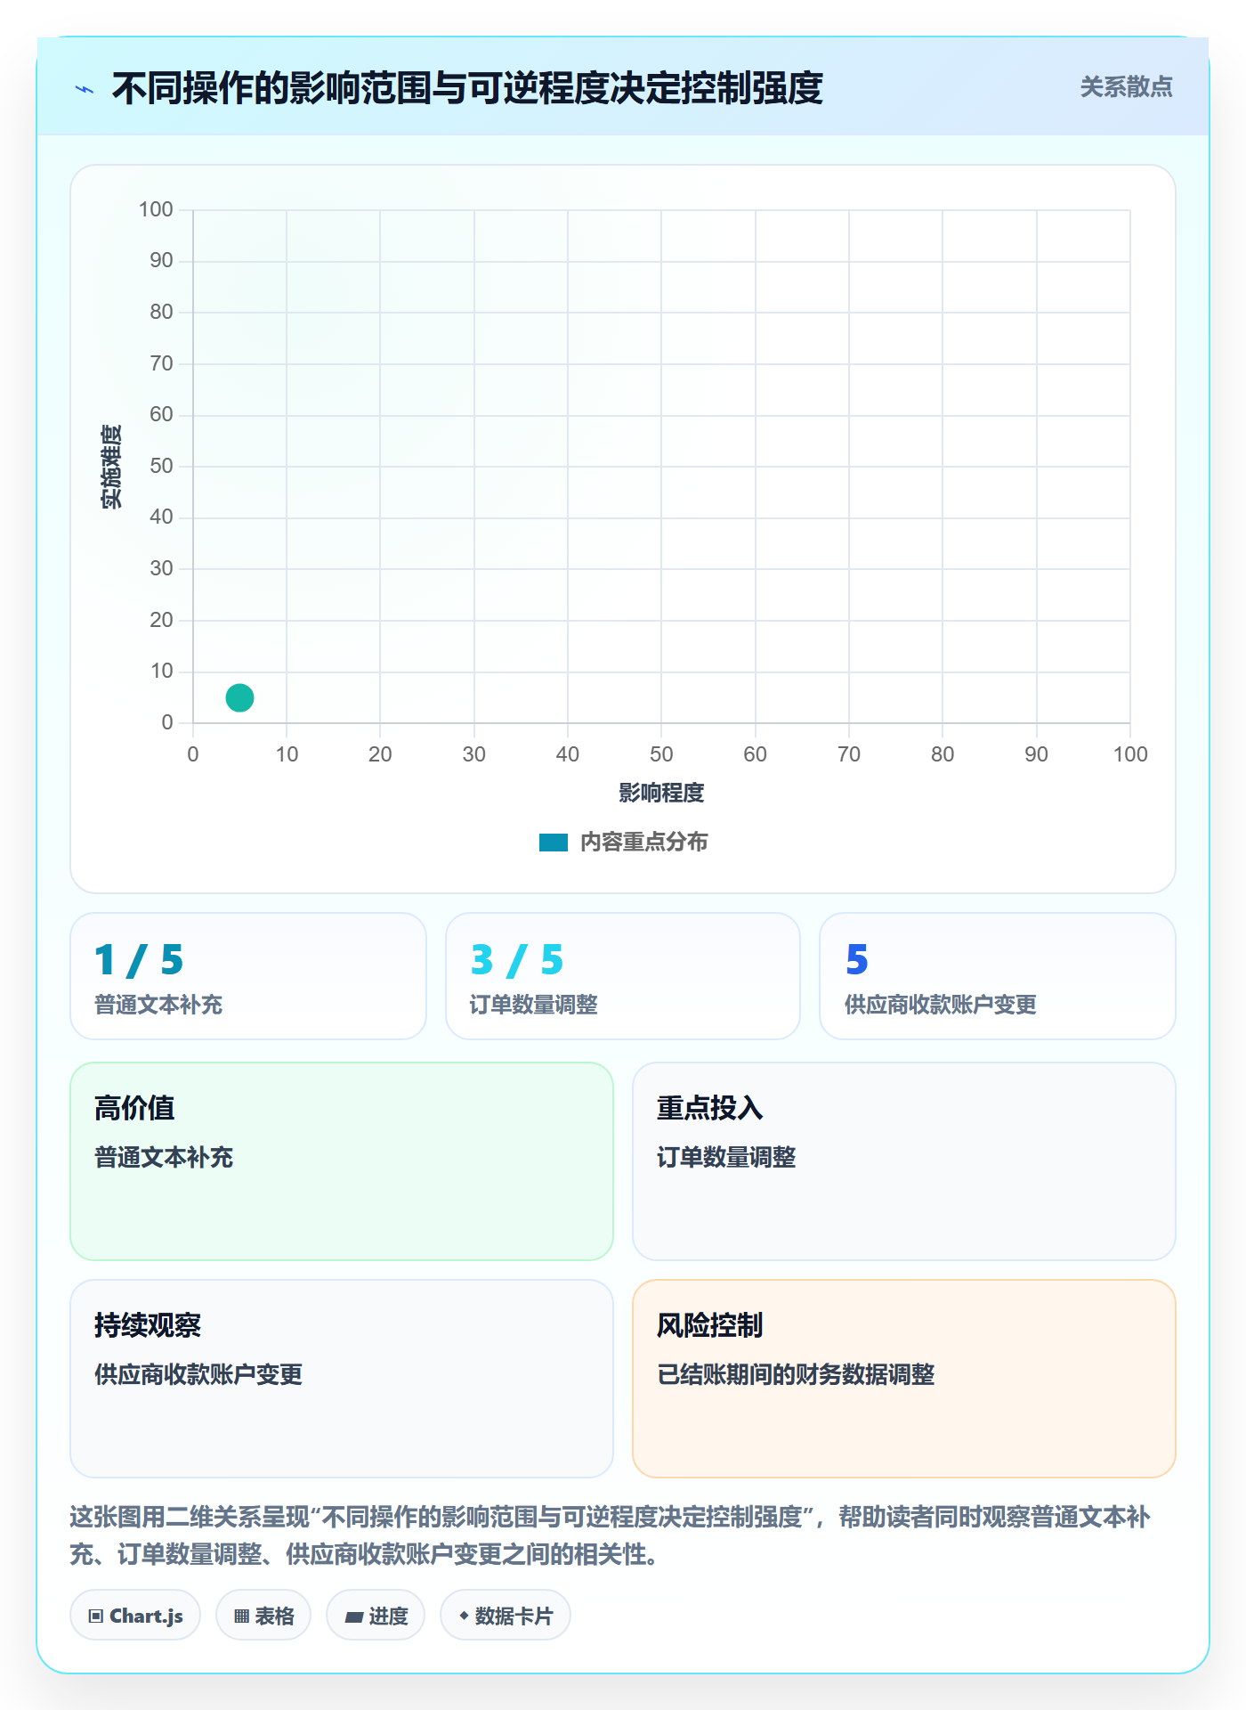Click the 表格 tag chip
The width and height of the screenshot is (1246, 1710).
[x=263, y=1616]
